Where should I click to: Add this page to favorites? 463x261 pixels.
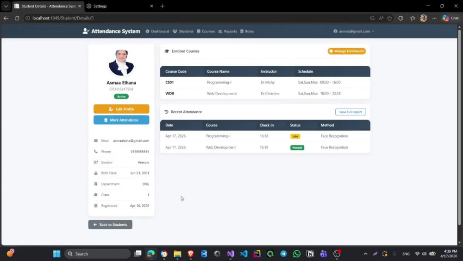coord(390,18)
